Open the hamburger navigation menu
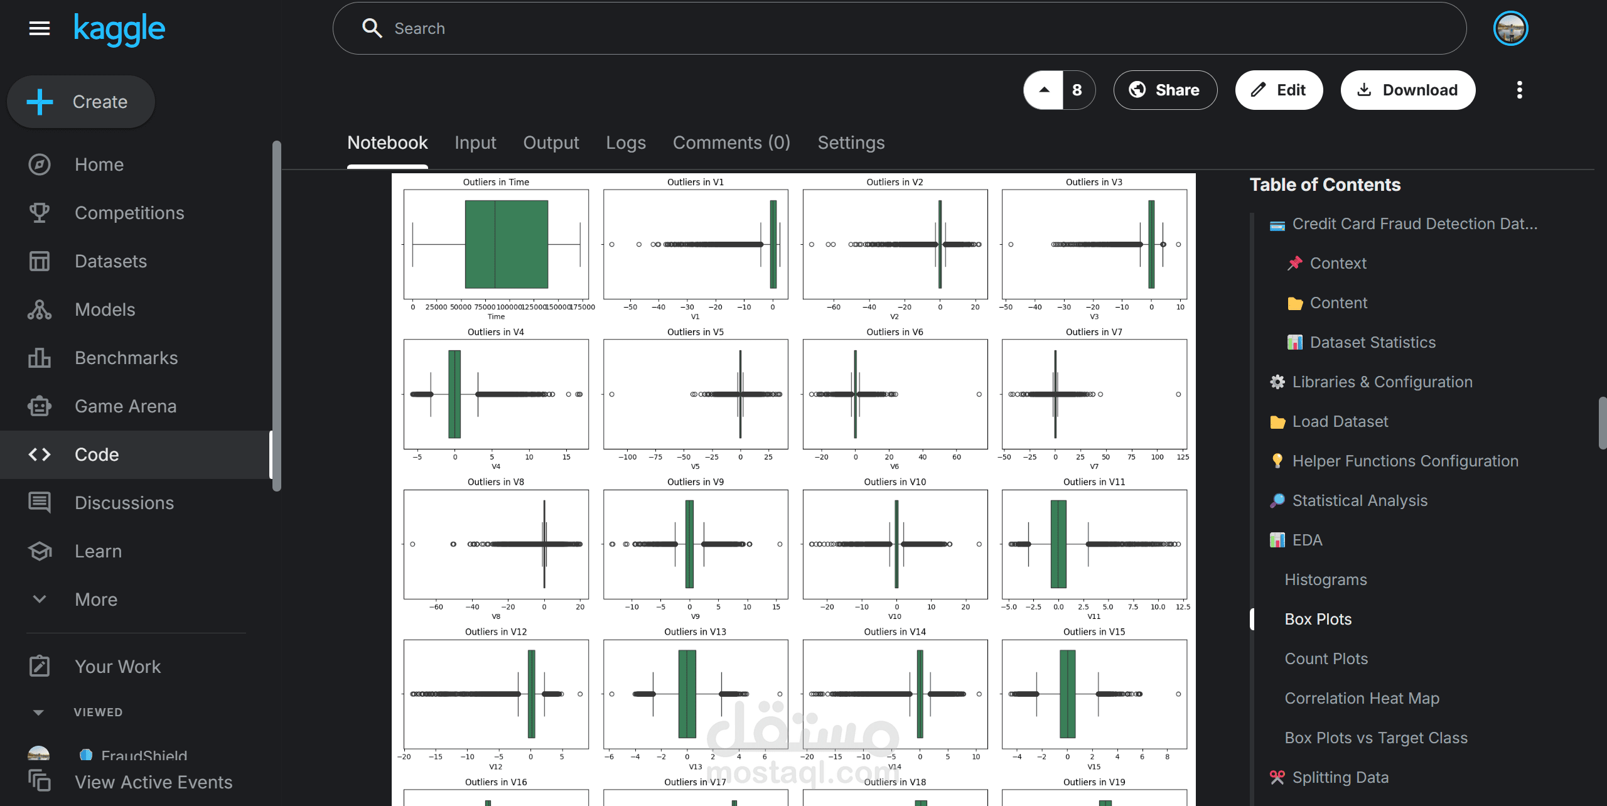 click(39, 28)
